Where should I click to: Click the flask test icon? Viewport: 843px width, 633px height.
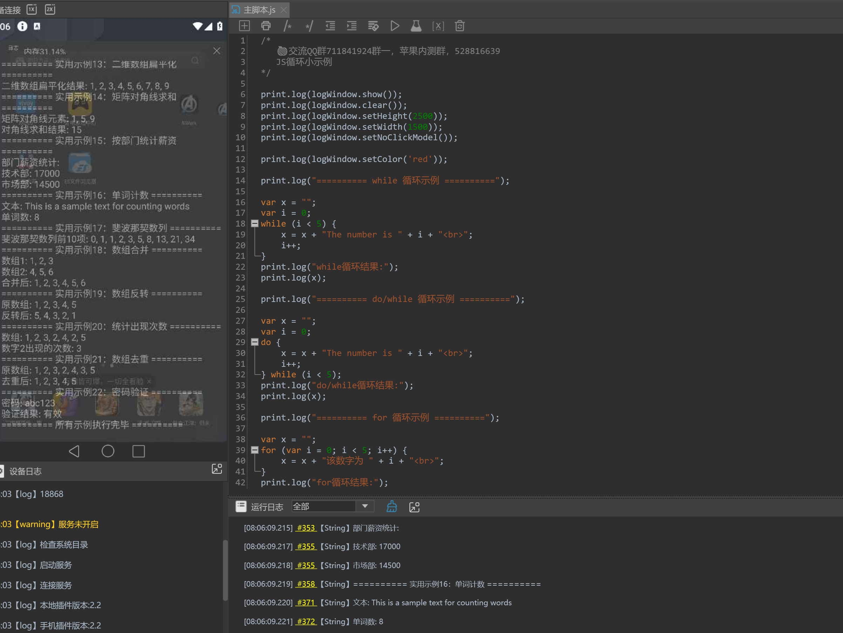coord(416,26)
